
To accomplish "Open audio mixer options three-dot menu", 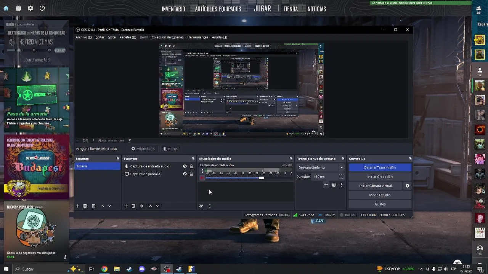I will tap(210, 206).
